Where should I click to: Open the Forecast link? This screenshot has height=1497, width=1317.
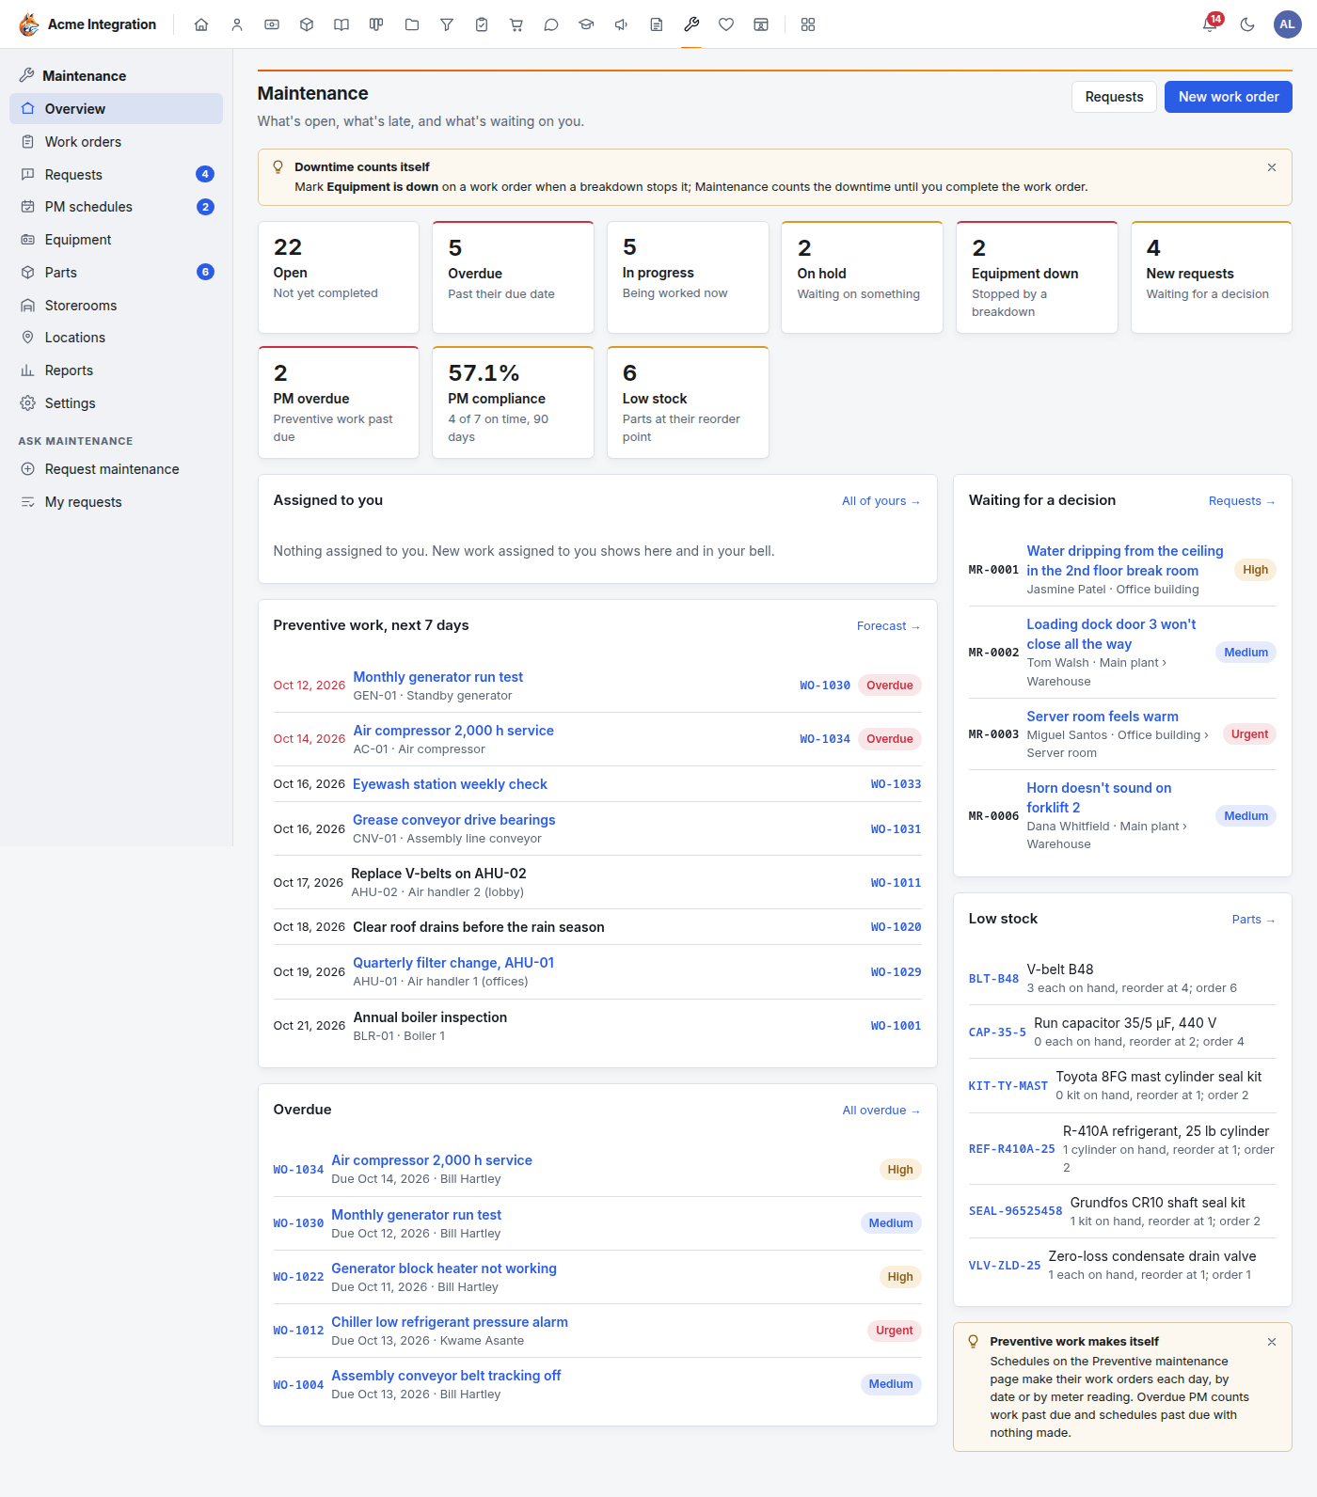tap(889, 626)
